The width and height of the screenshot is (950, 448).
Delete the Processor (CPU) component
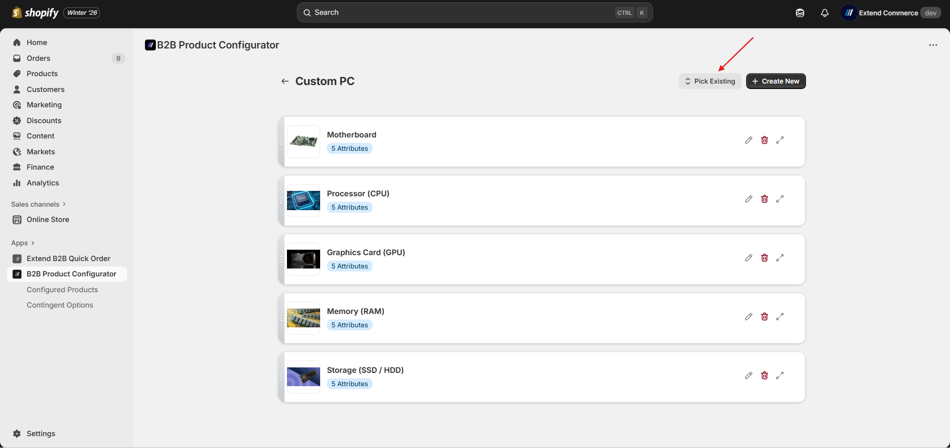[x=764, y=199]
